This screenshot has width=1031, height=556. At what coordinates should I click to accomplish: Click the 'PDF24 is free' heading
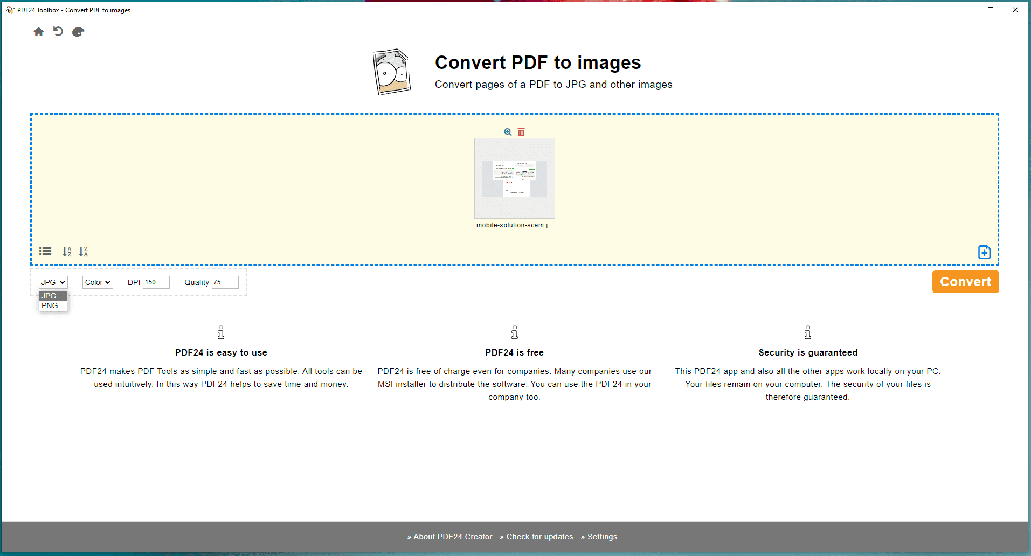(x=515, y=352)
